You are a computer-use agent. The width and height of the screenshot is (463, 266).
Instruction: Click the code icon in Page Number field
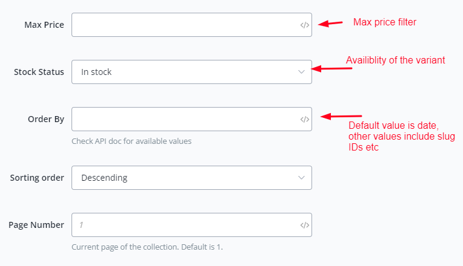(305, 225)
